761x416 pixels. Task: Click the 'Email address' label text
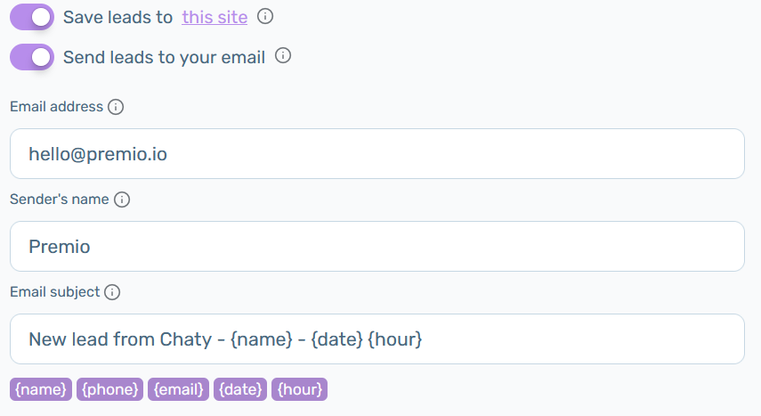[x=57, y=106]
